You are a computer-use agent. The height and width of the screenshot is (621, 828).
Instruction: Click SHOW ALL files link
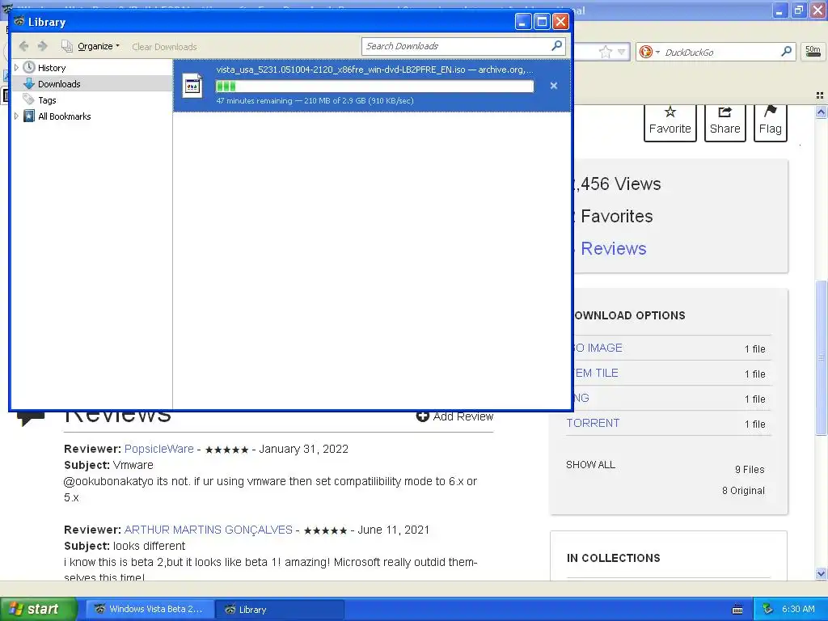pyautogui.click(x=590, y=465)
